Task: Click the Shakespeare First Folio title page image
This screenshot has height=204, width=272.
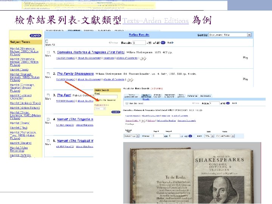Action: [x=192, y=173]
